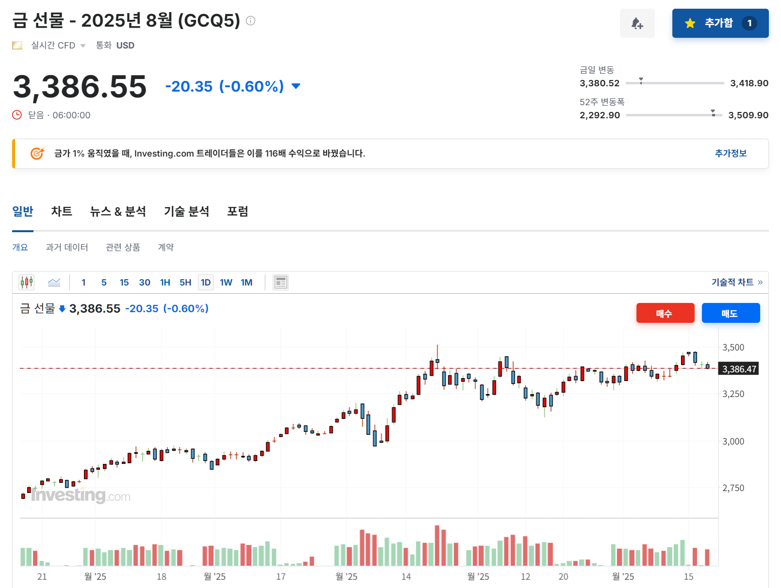The height and width of the screenshot is (588, 781).
Task: Click the red 매수 button
Action: pyautogui.click(x=665, y=313)
